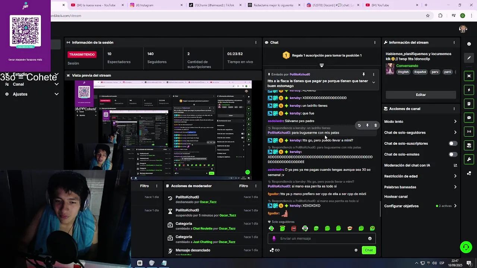
Task: Show hidden system tray icons chevron
Action: click(417, 263)
